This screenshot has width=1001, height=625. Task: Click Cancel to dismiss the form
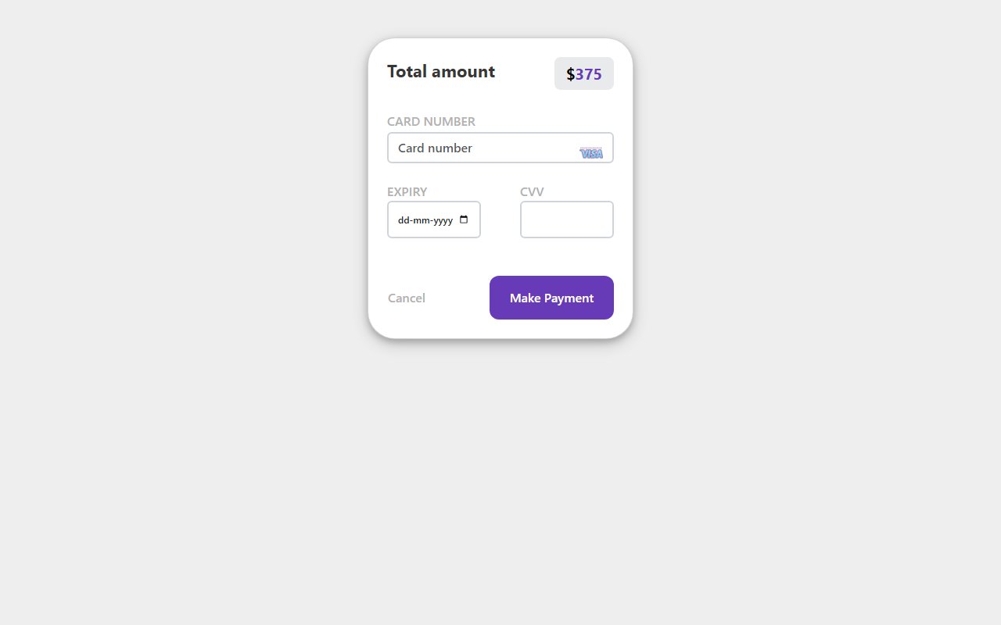point(406,298)
